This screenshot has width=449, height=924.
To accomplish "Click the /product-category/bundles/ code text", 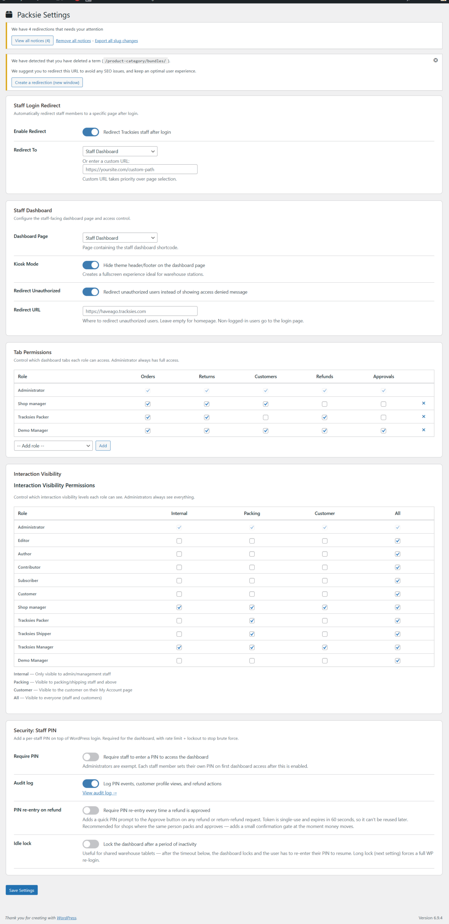I will pyautogui.click(x=135, y=61).
